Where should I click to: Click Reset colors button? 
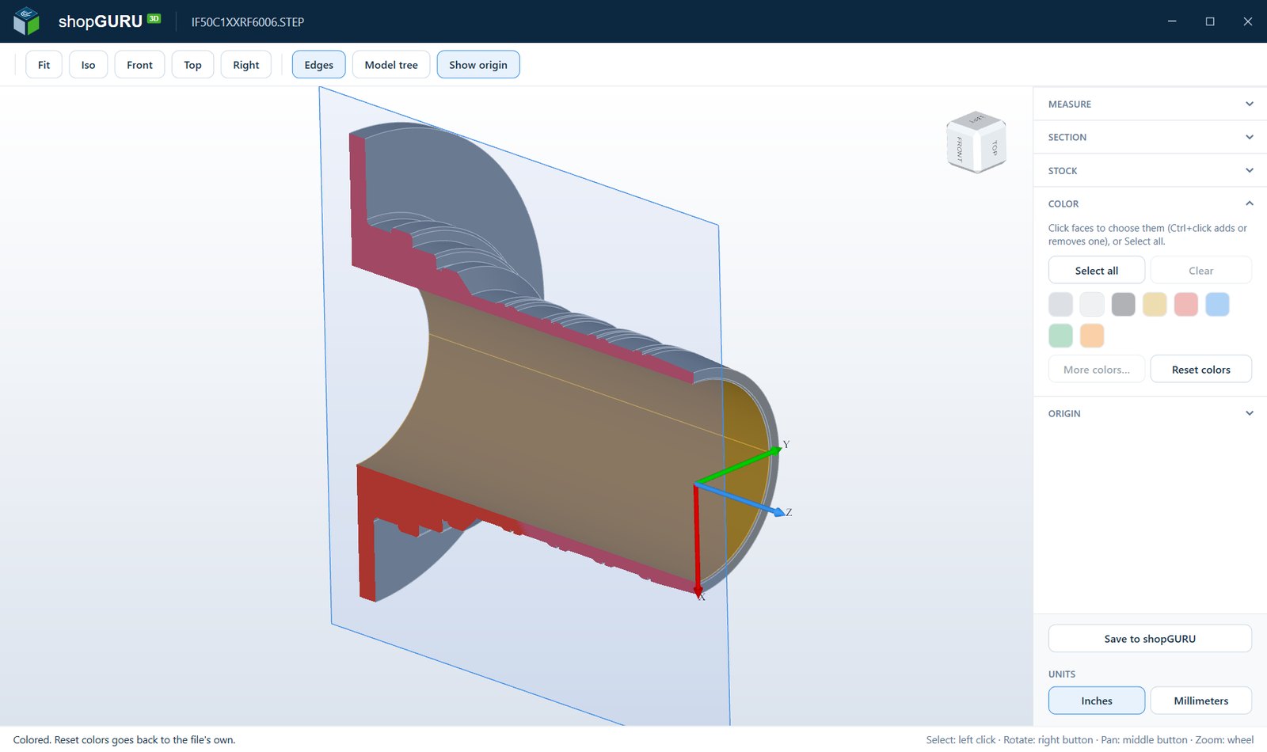tap(1201, 369)
